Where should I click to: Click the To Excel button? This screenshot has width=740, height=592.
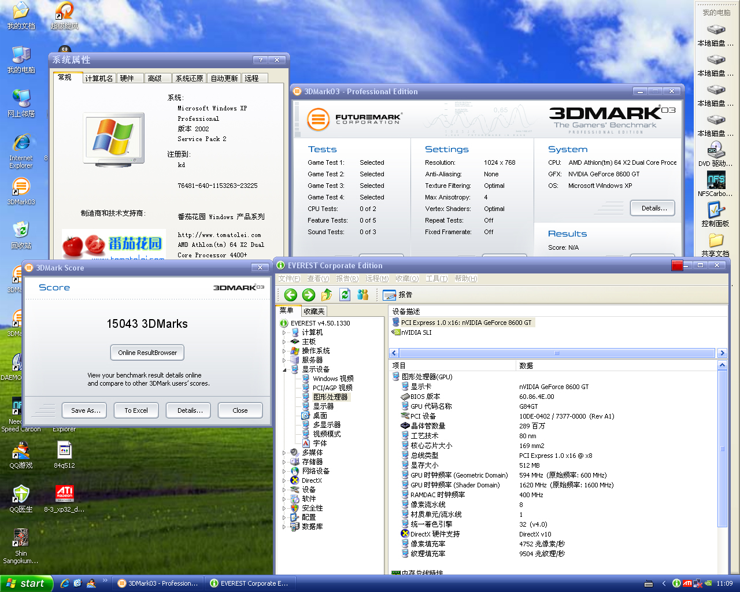pos(136,410)
